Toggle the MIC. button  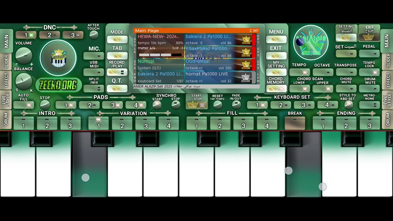[94, 56]
